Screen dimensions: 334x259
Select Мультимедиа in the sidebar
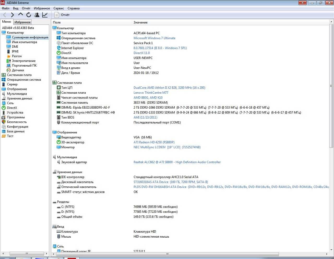pos(17,94)
